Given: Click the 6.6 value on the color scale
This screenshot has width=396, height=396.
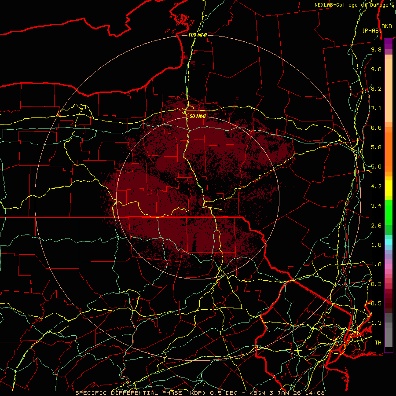Looking at the screenshot, I should pos(376,128).
